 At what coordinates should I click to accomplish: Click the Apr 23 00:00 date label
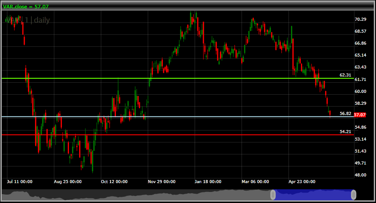(x=302, y=181)
